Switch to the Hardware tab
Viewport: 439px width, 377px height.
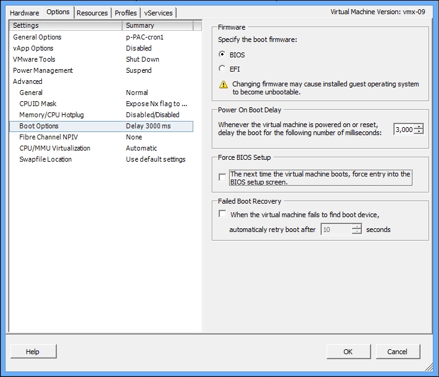(x=25, y=13)
